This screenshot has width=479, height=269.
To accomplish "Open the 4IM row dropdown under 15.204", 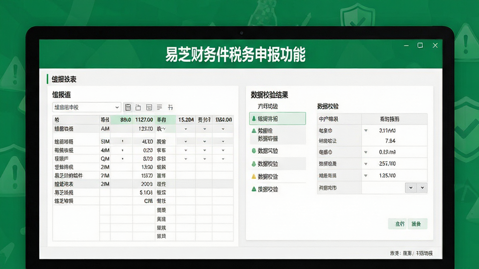I will (186, 150).
